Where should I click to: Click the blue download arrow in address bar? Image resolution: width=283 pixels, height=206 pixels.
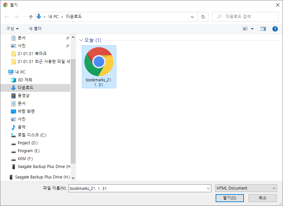(x=39, y=17)
